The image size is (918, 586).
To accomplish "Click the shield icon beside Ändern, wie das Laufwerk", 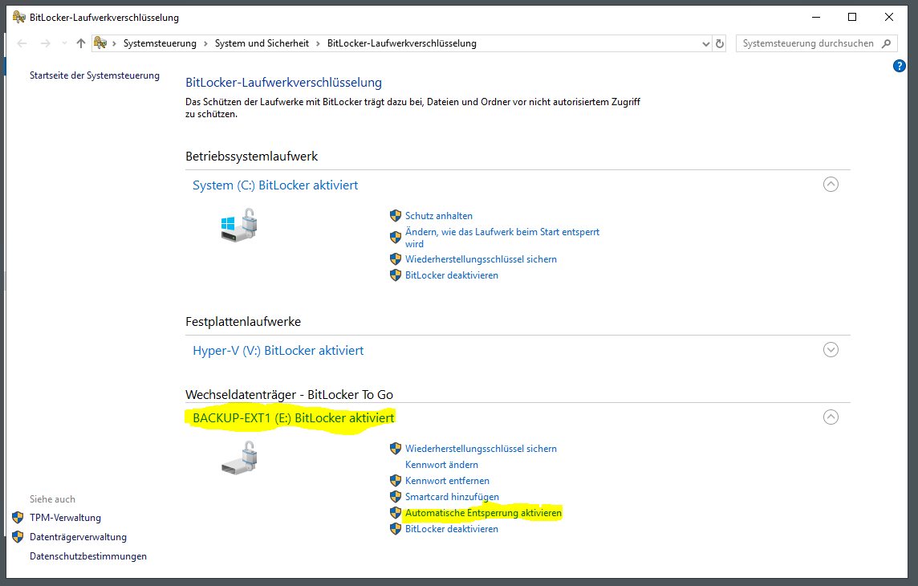I will 396,237.
